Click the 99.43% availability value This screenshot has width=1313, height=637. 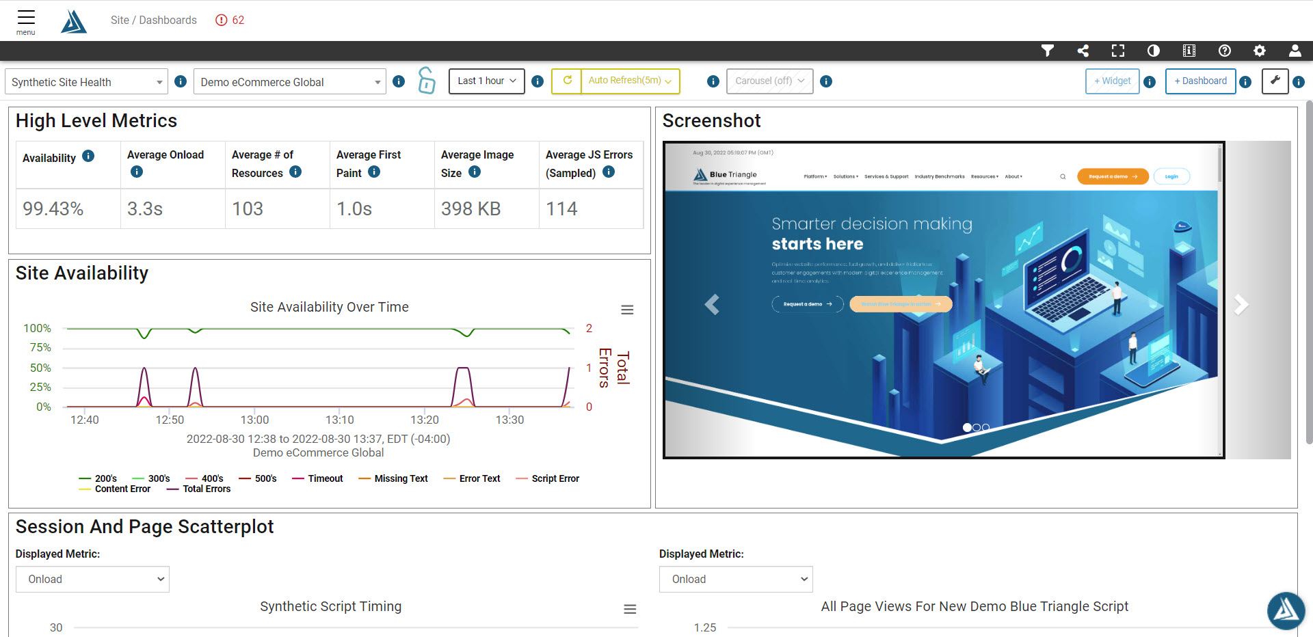click(x=53, y=208)
